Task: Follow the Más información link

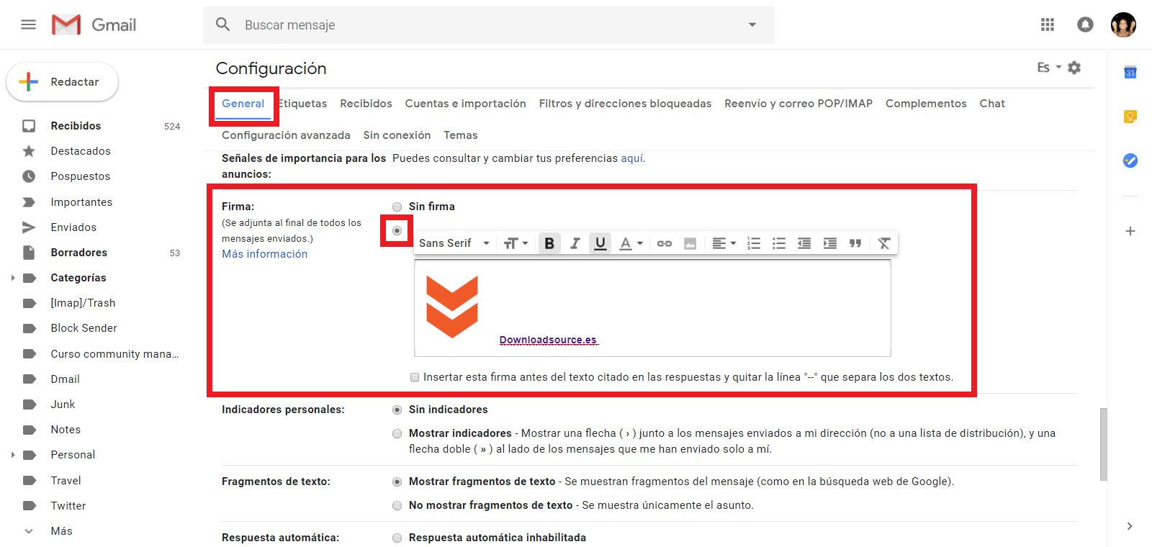Action: click(264, 254)
